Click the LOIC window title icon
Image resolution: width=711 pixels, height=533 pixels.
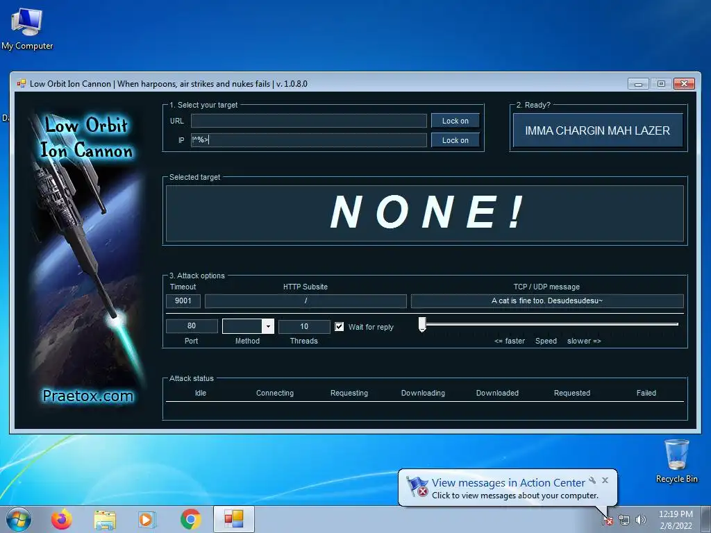point(21,83)
